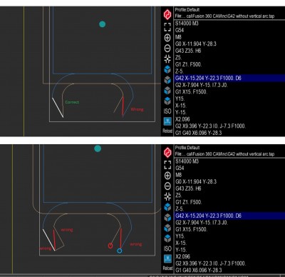Click zoom-out minus icon in upper viewer toolbar
This screenshot has height=277, width=285.
[x=167, y=49]
